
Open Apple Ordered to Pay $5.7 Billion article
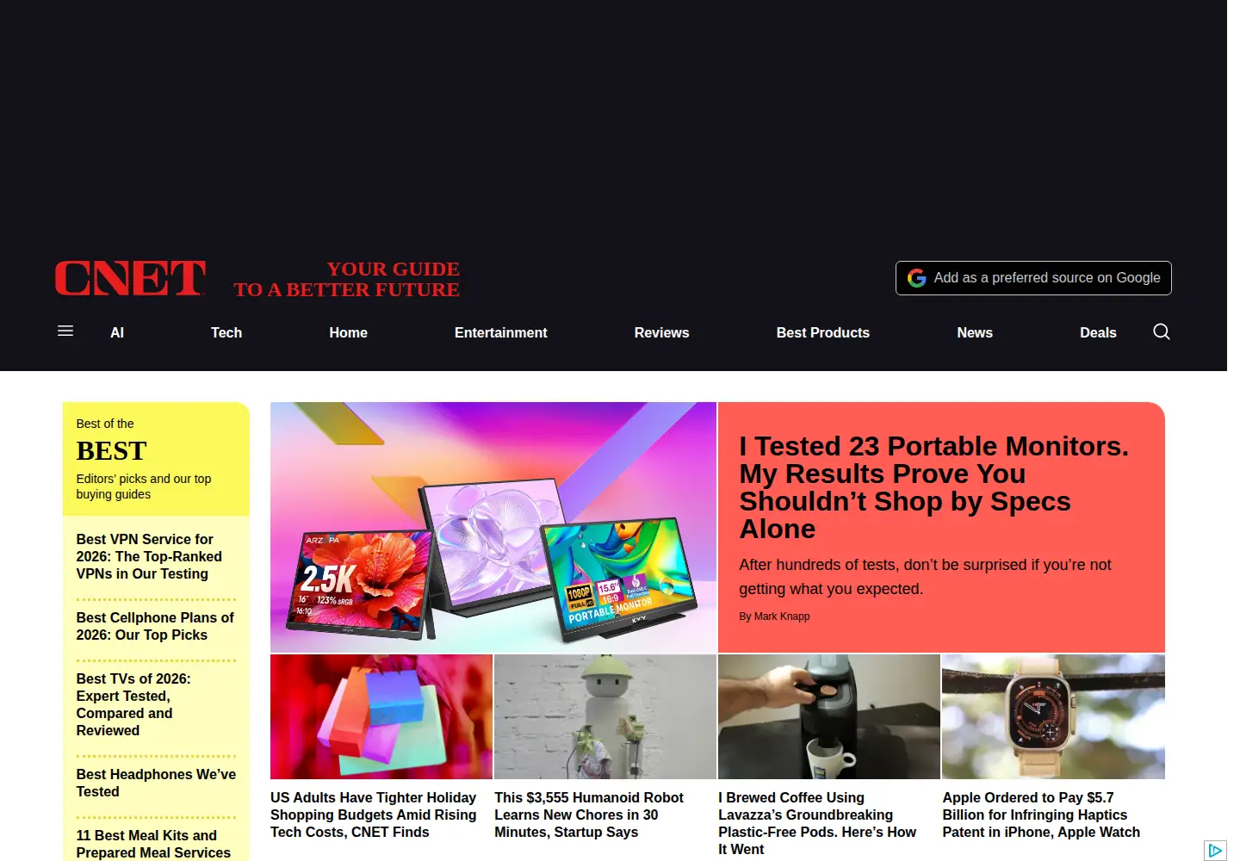(x=1041, y=815)
